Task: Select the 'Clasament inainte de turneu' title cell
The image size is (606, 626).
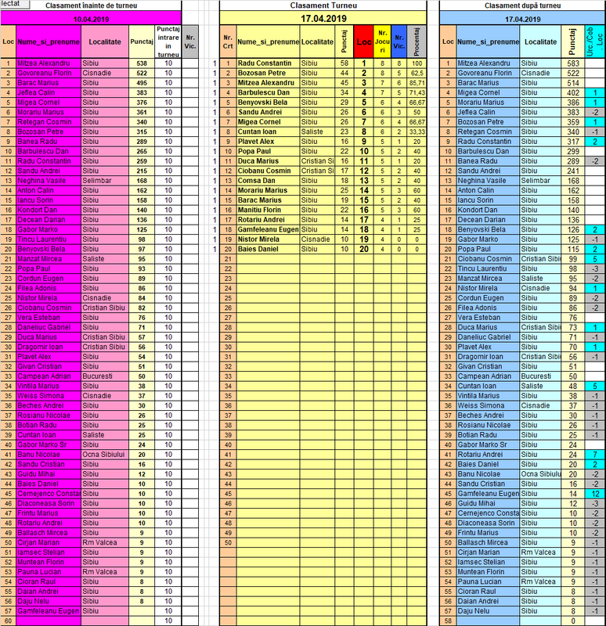Action: click(91, 5)
